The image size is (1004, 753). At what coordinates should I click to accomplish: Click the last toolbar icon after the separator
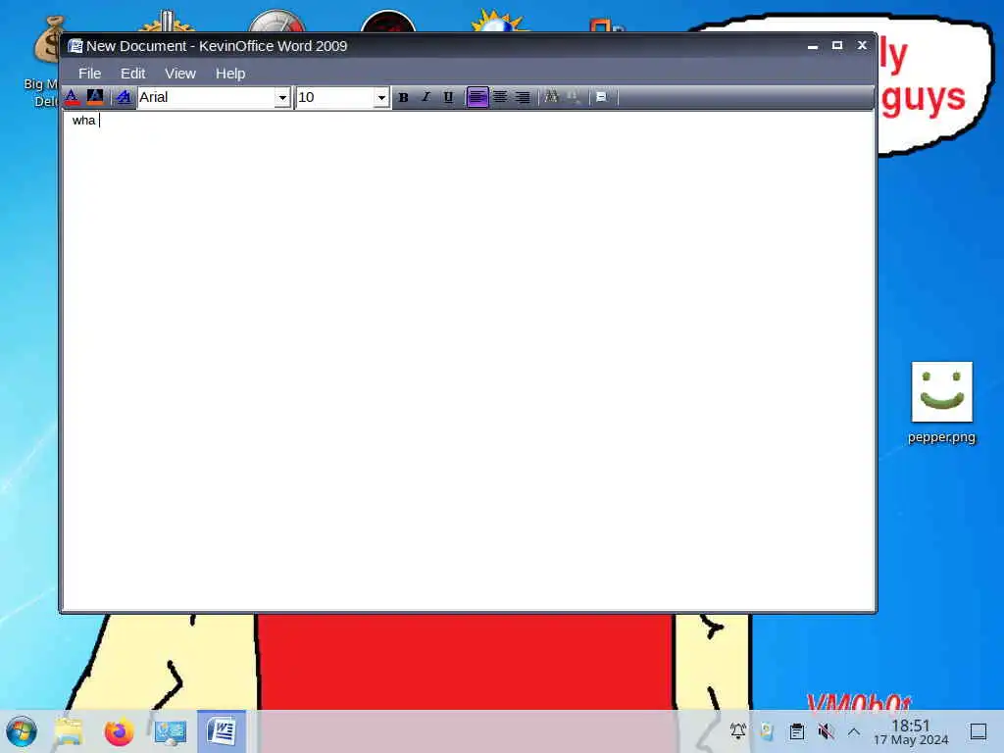pyautogui.click(x=601, y=97)
